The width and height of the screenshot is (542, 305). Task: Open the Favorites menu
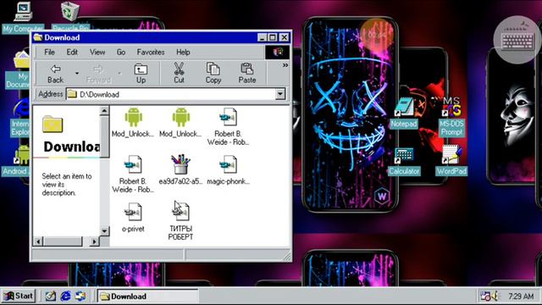[x=151, y=53]
